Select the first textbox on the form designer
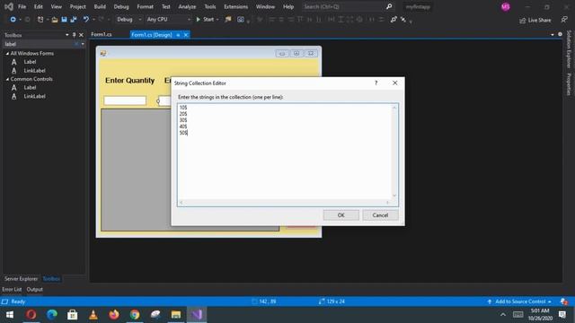This screenshot has height=323, width=575. click(125, 100)
